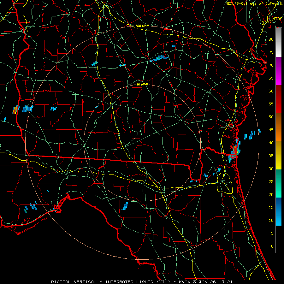The image size is (284, 284).
Task: Click the scale value 75
Action: click(x=271, y=52)
